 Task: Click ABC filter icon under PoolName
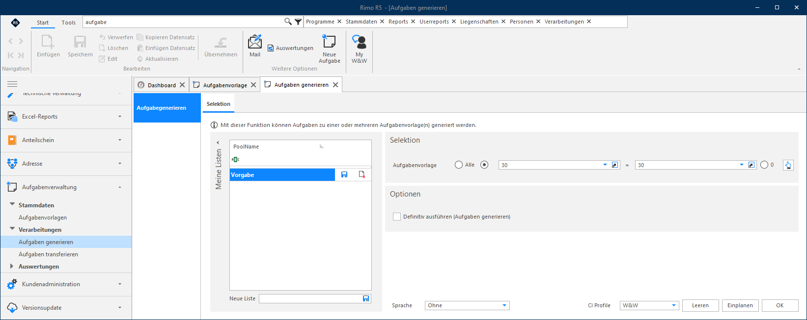(x=236, y=159)
